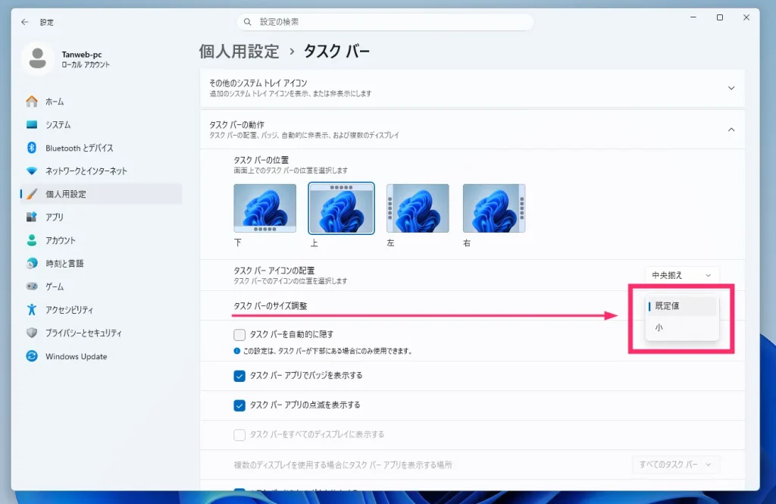This screenshot has width=776, height=504.
Task: Open アカウント settings in sidebar
Action: click(x=101, y=240)
